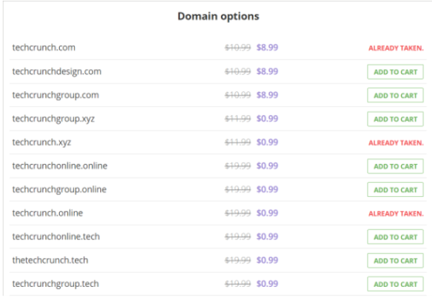Click the crossed-out $11.99 price for techcrunchgroup.xyz
The height and width of the screenshot is (302, 432).
(x=238, y=119)
